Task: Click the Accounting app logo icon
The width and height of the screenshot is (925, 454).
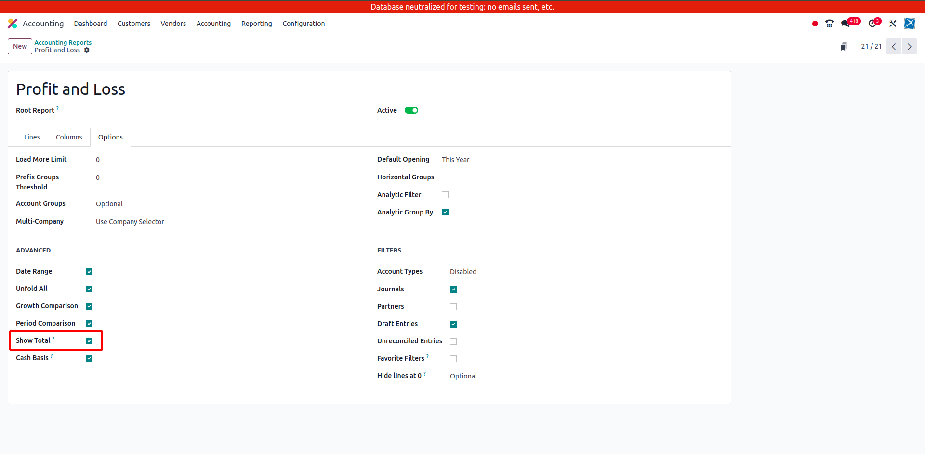Action: (x=13, y=24)
